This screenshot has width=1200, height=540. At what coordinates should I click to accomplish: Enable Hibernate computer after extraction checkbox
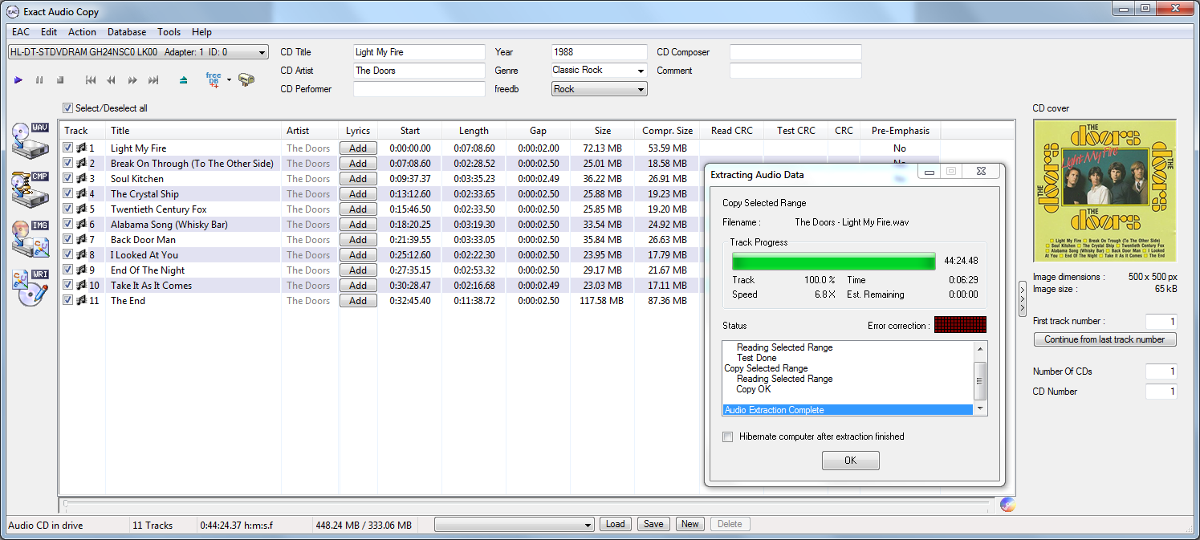point(728,437)
